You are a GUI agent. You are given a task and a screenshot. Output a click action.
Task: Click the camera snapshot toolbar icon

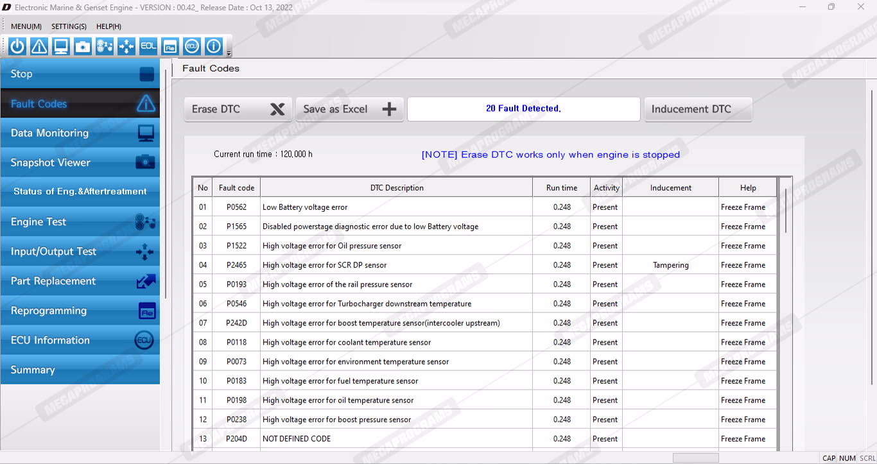pos(83,46)
